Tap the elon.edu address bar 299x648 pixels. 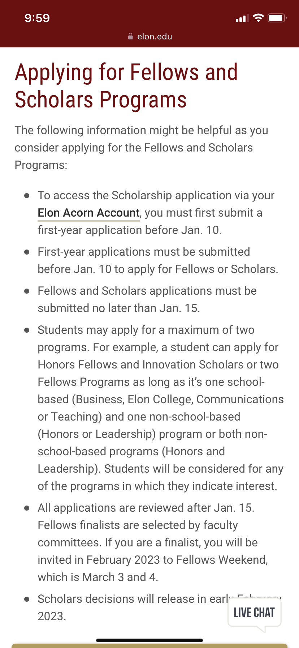point(155,37)
